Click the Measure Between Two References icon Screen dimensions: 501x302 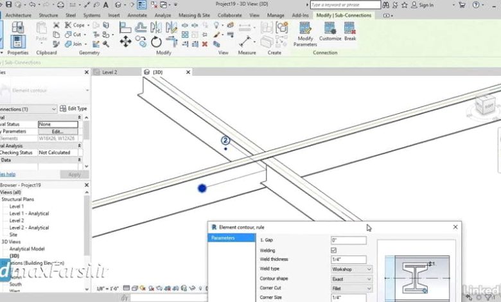coord(245,42)
